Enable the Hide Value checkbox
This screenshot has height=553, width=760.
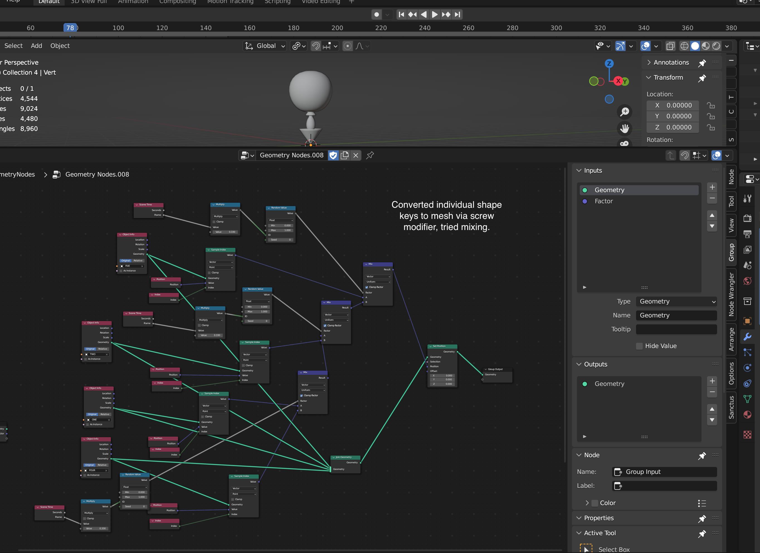point(639,346)
